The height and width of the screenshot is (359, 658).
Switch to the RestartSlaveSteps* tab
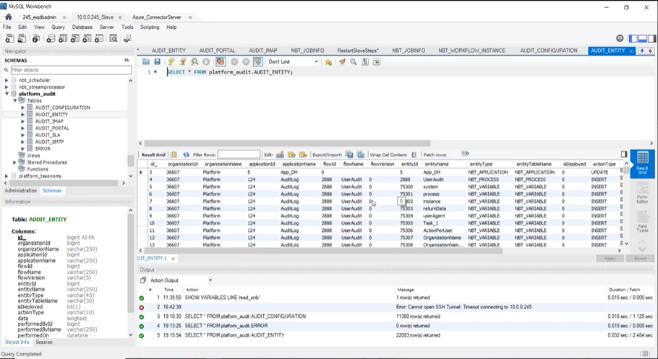tap(357, 51)
